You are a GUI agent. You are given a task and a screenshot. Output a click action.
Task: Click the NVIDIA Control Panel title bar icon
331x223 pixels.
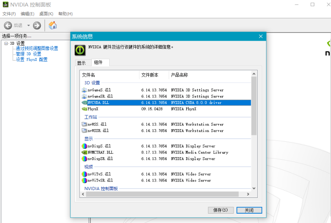point(5,4)
